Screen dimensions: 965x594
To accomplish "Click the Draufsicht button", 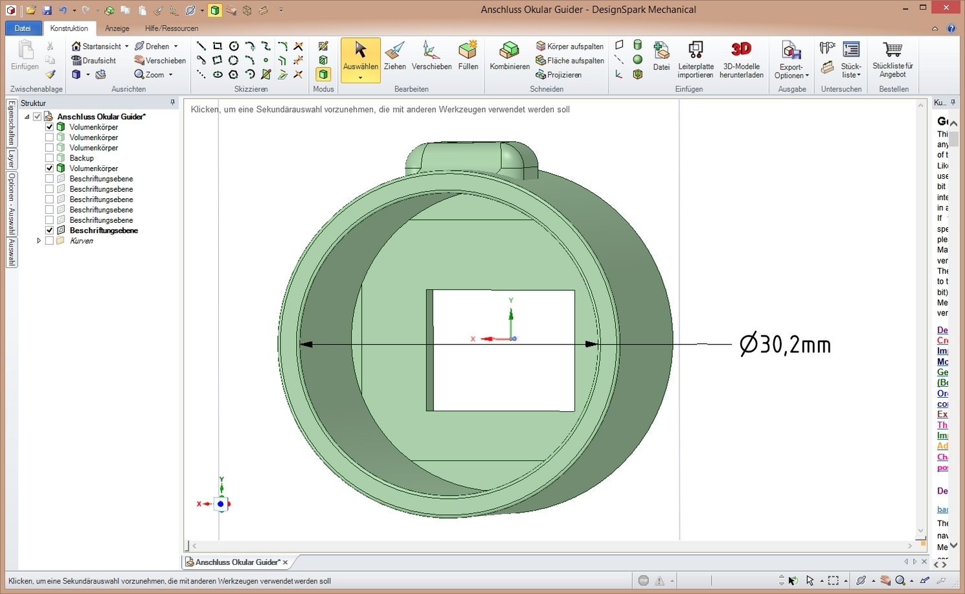I will tap(94, 60).
